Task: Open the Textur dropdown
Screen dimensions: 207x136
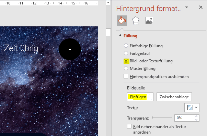Action: click(x=192, y=108)
